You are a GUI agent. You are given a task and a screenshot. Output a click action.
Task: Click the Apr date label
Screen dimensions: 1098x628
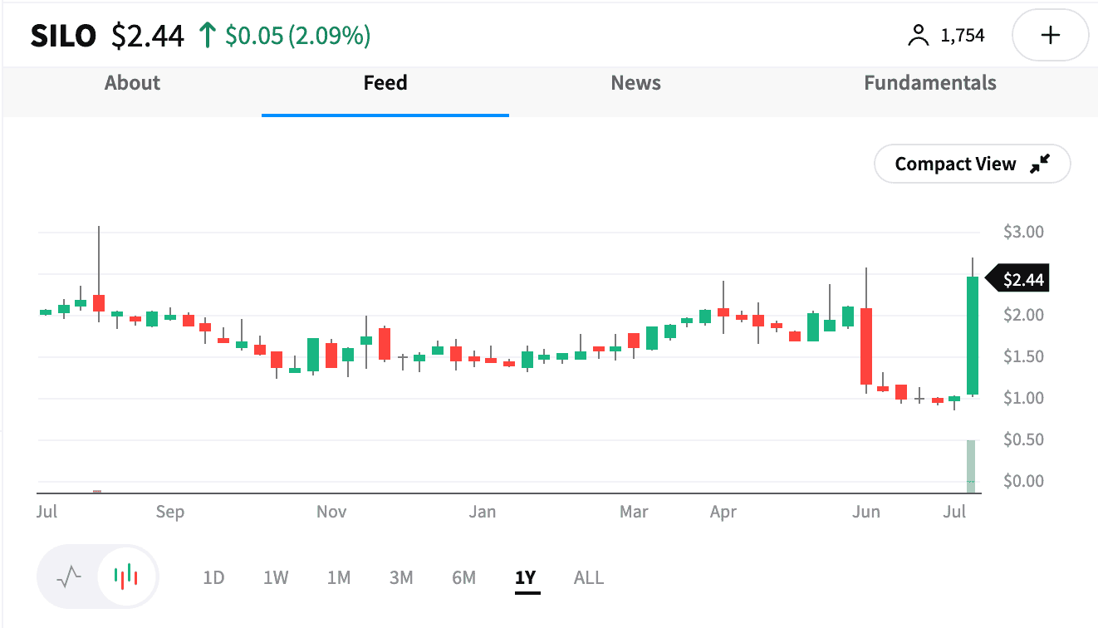click(x=723, y=512)
